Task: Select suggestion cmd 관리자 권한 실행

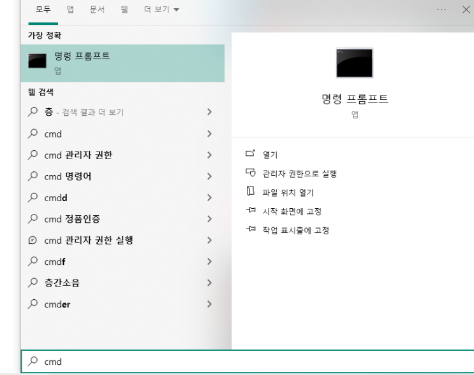Action: click(x=122, y=240)
